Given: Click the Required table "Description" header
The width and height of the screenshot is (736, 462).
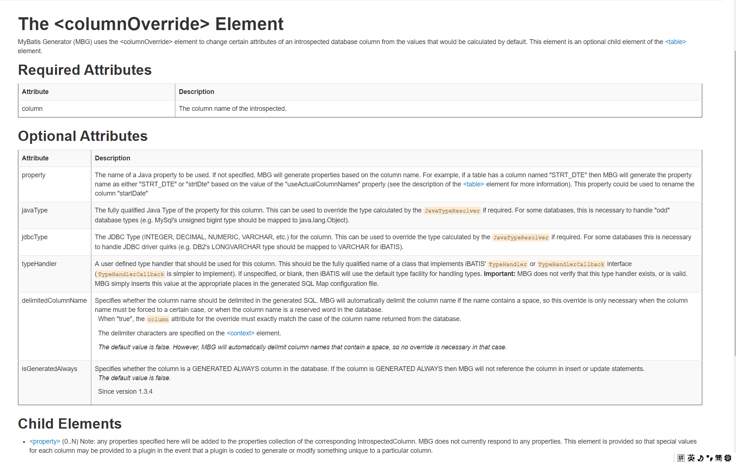Looking at the screenshot, I should (x=438, y=92).
